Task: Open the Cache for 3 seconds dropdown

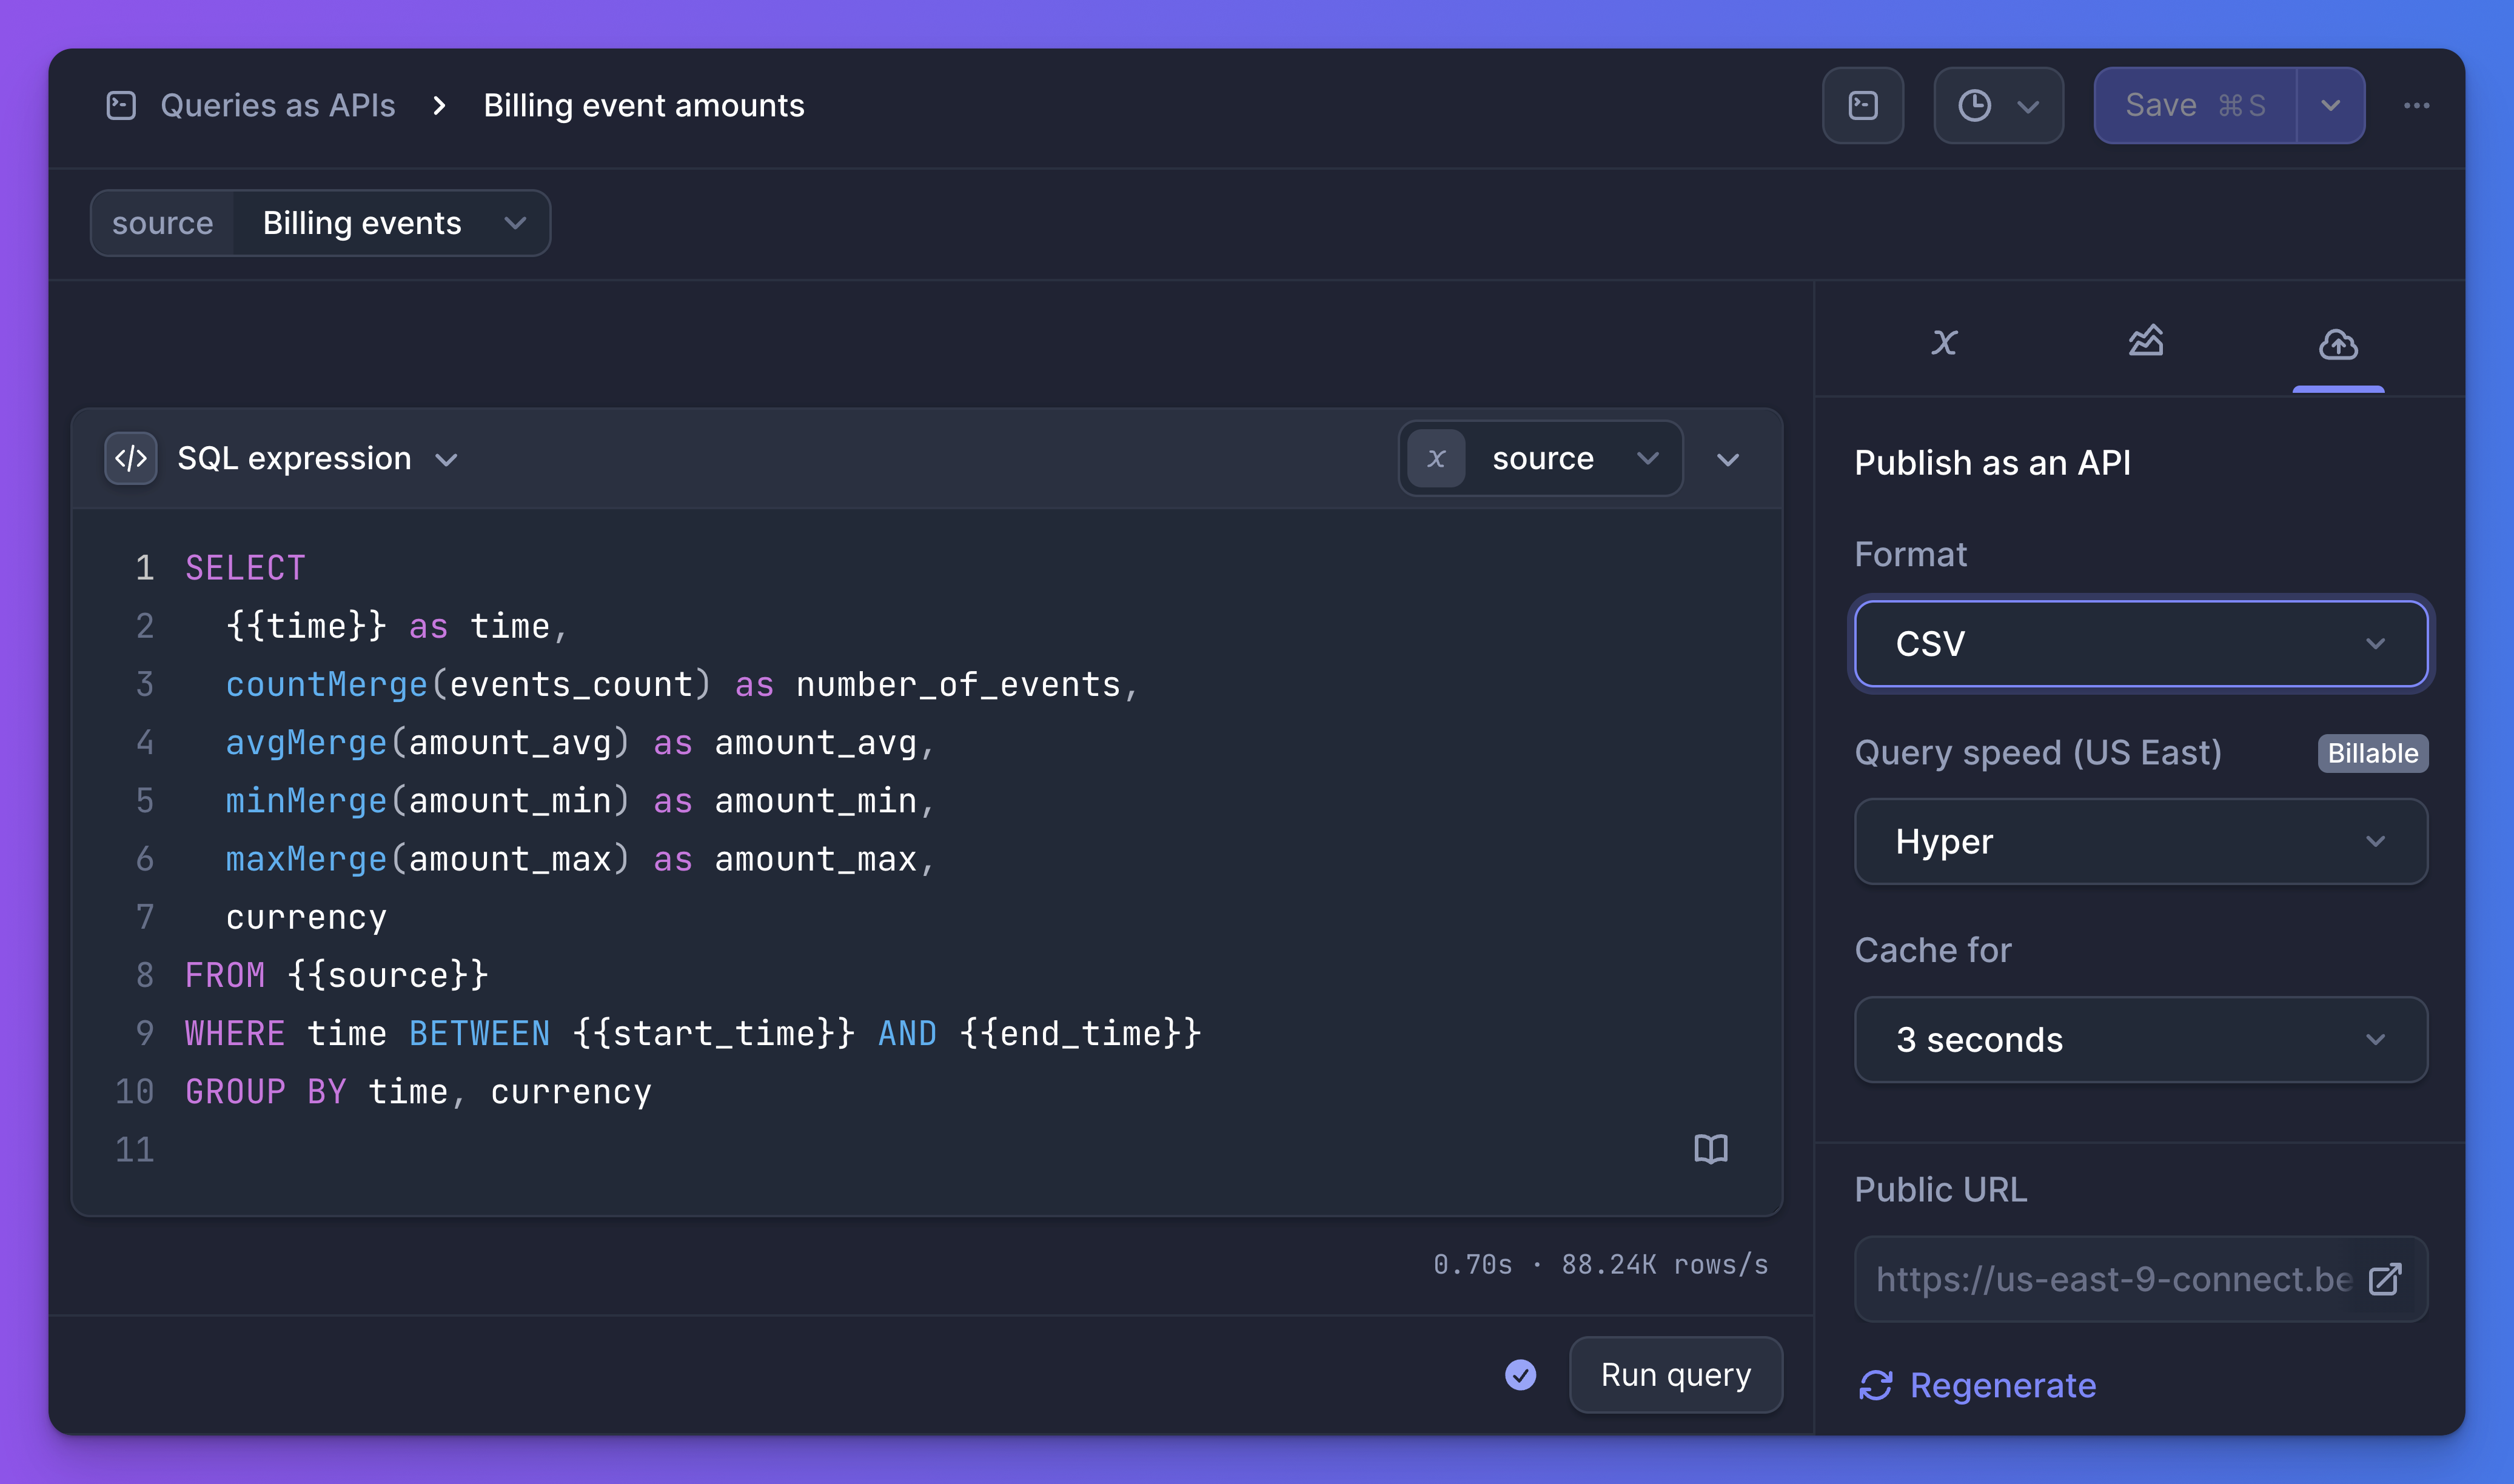Action: [x=2140, y=1040]
